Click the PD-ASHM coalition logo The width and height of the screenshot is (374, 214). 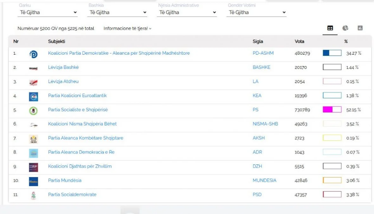[x=33, y=54]
